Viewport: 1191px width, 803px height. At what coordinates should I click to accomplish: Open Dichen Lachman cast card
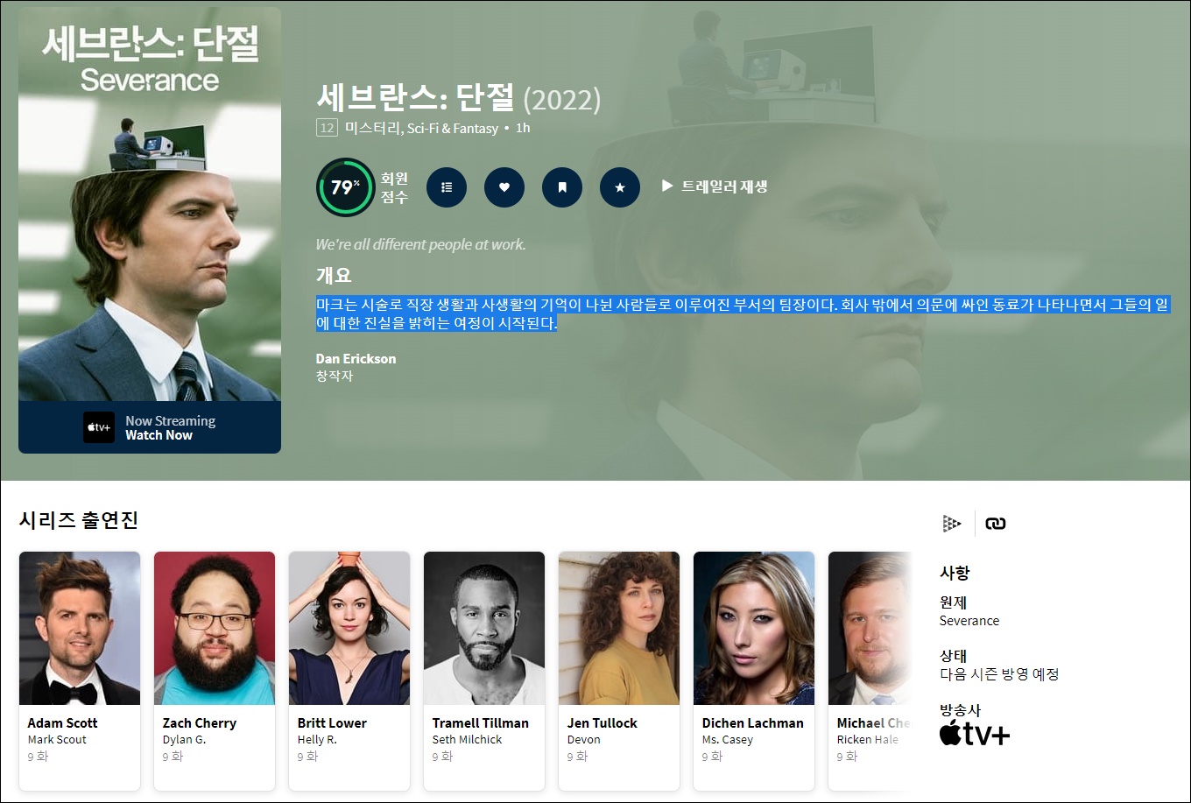click(x=754, y=671)
